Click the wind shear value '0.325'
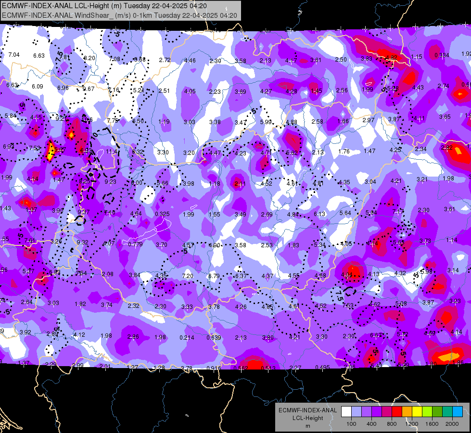 (x=162, y=214)
